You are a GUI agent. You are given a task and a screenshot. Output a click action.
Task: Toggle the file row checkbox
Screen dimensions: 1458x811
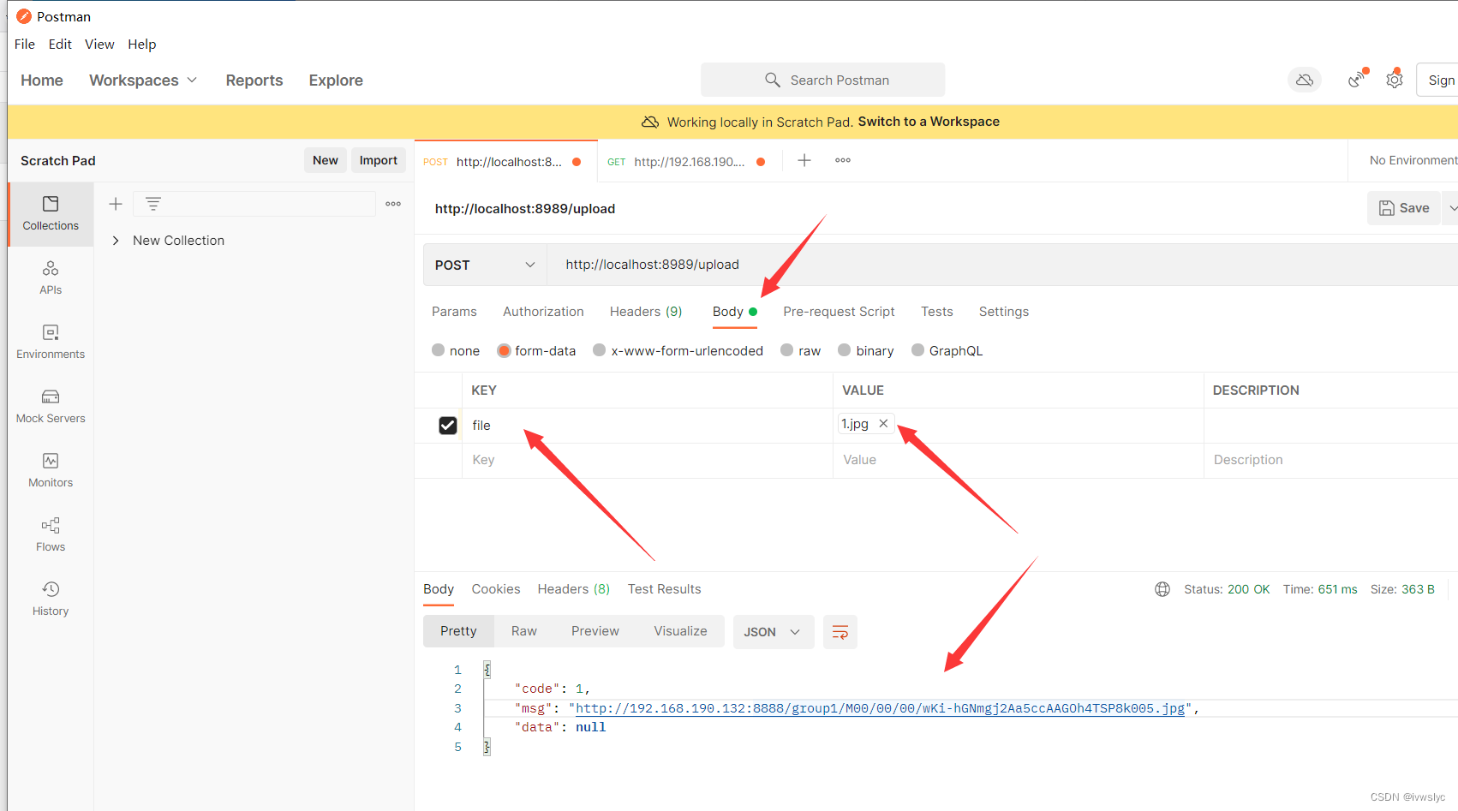coord(448,426)
